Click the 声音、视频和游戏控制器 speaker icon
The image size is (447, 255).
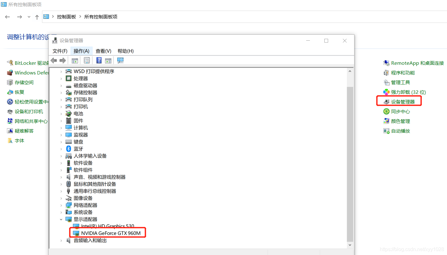(x=68, y=177)
